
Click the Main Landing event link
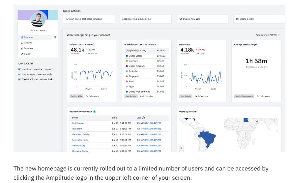pos(78,145)
